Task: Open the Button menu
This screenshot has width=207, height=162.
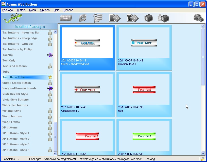Action: click(21, 10)
